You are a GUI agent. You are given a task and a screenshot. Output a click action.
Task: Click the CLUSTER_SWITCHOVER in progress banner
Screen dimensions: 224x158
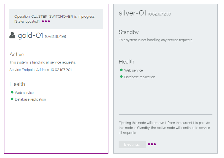pos(56,19)
